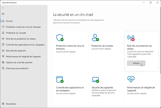Open Sécurité des appareils in sidebar
Image resolution: width=161 pixels, height=108 pixels.
18,50
